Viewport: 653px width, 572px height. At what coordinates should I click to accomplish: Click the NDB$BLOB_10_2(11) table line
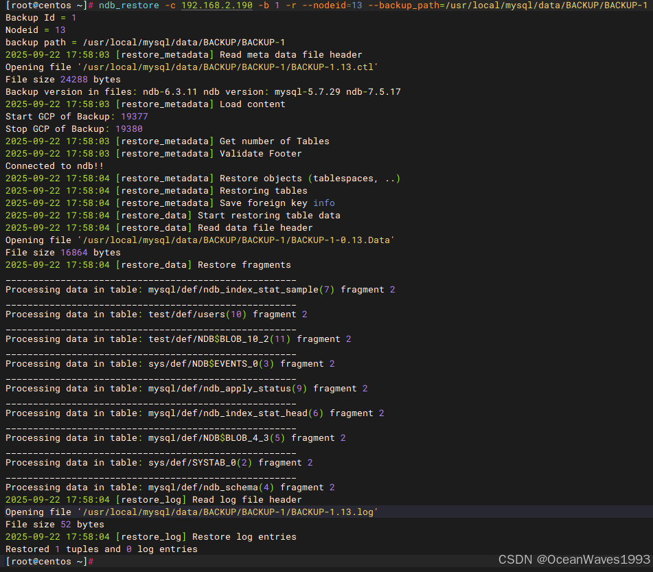pos(179,339)
